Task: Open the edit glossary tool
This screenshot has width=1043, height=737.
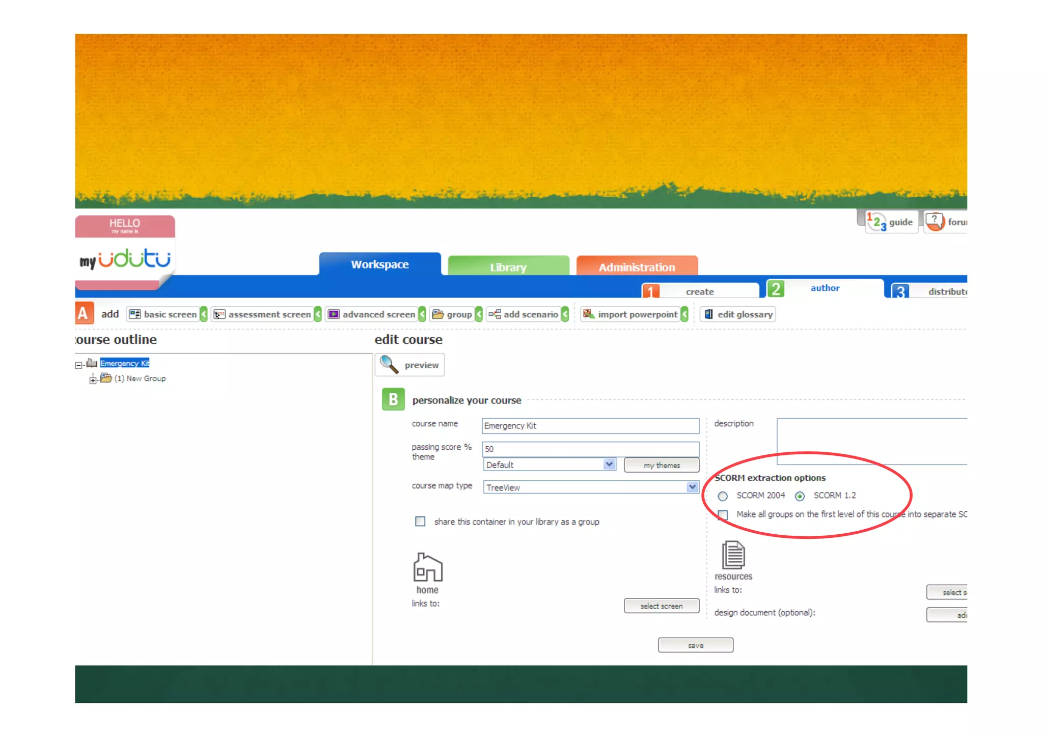Action: click(738, 314)
